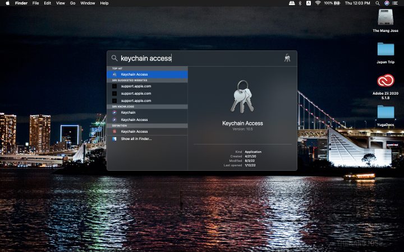The width and height of the screenshot is (404, 252).
Task: Open the Edit menu
Action: (x=47, y=3)
